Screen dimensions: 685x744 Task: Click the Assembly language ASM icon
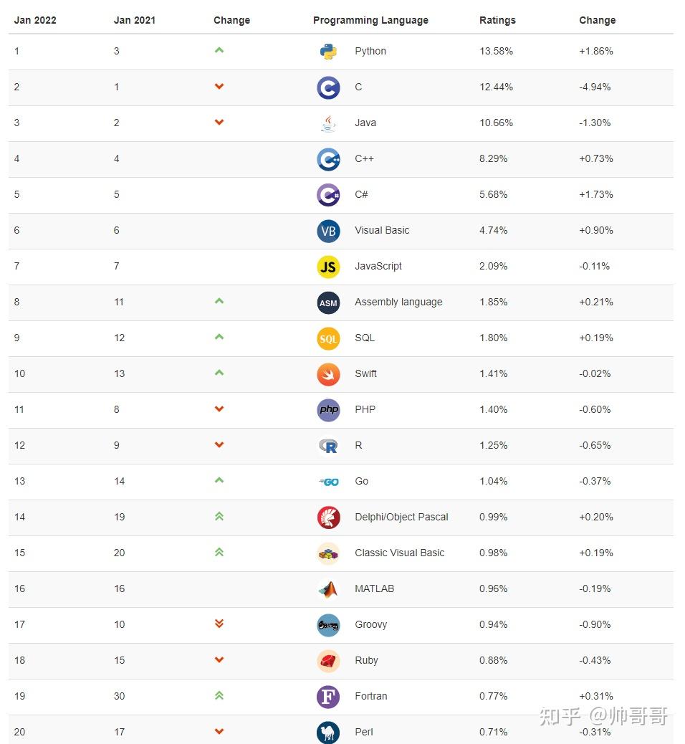[x=328, y=302]
